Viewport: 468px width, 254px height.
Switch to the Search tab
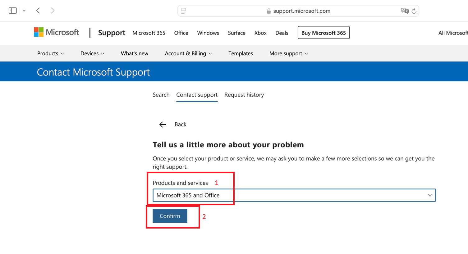[x=161, y=95]
